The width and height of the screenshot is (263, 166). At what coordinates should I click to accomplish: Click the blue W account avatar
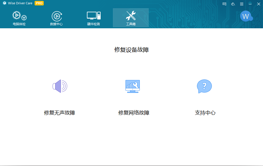coord(246,17)
